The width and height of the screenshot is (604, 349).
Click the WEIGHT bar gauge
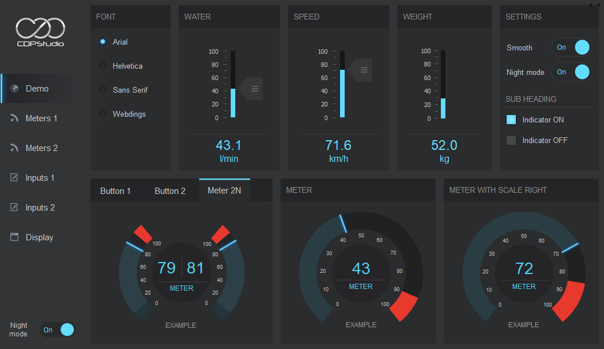coord(443,84)
